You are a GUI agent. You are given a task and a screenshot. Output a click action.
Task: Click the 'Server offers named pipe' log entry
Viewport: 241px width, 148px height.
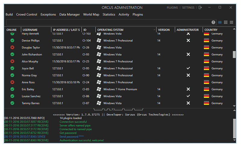tap(75, 125)
